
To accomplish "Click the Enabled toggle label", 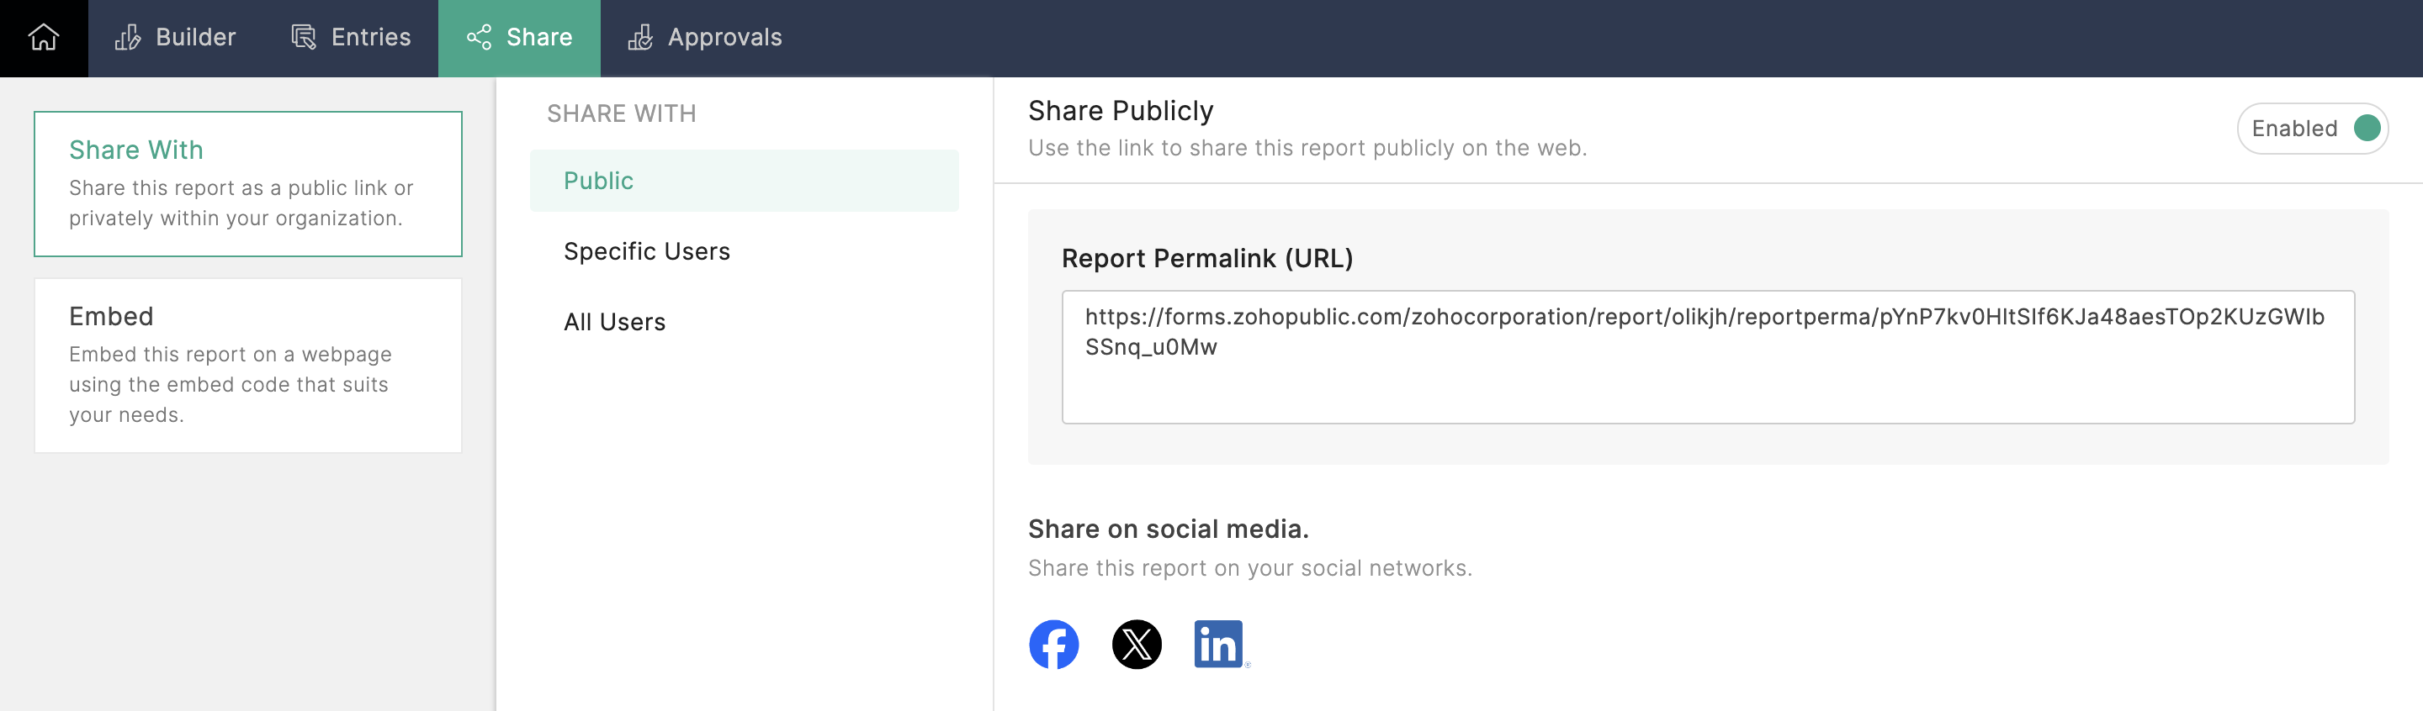I will click(2293, 129).
